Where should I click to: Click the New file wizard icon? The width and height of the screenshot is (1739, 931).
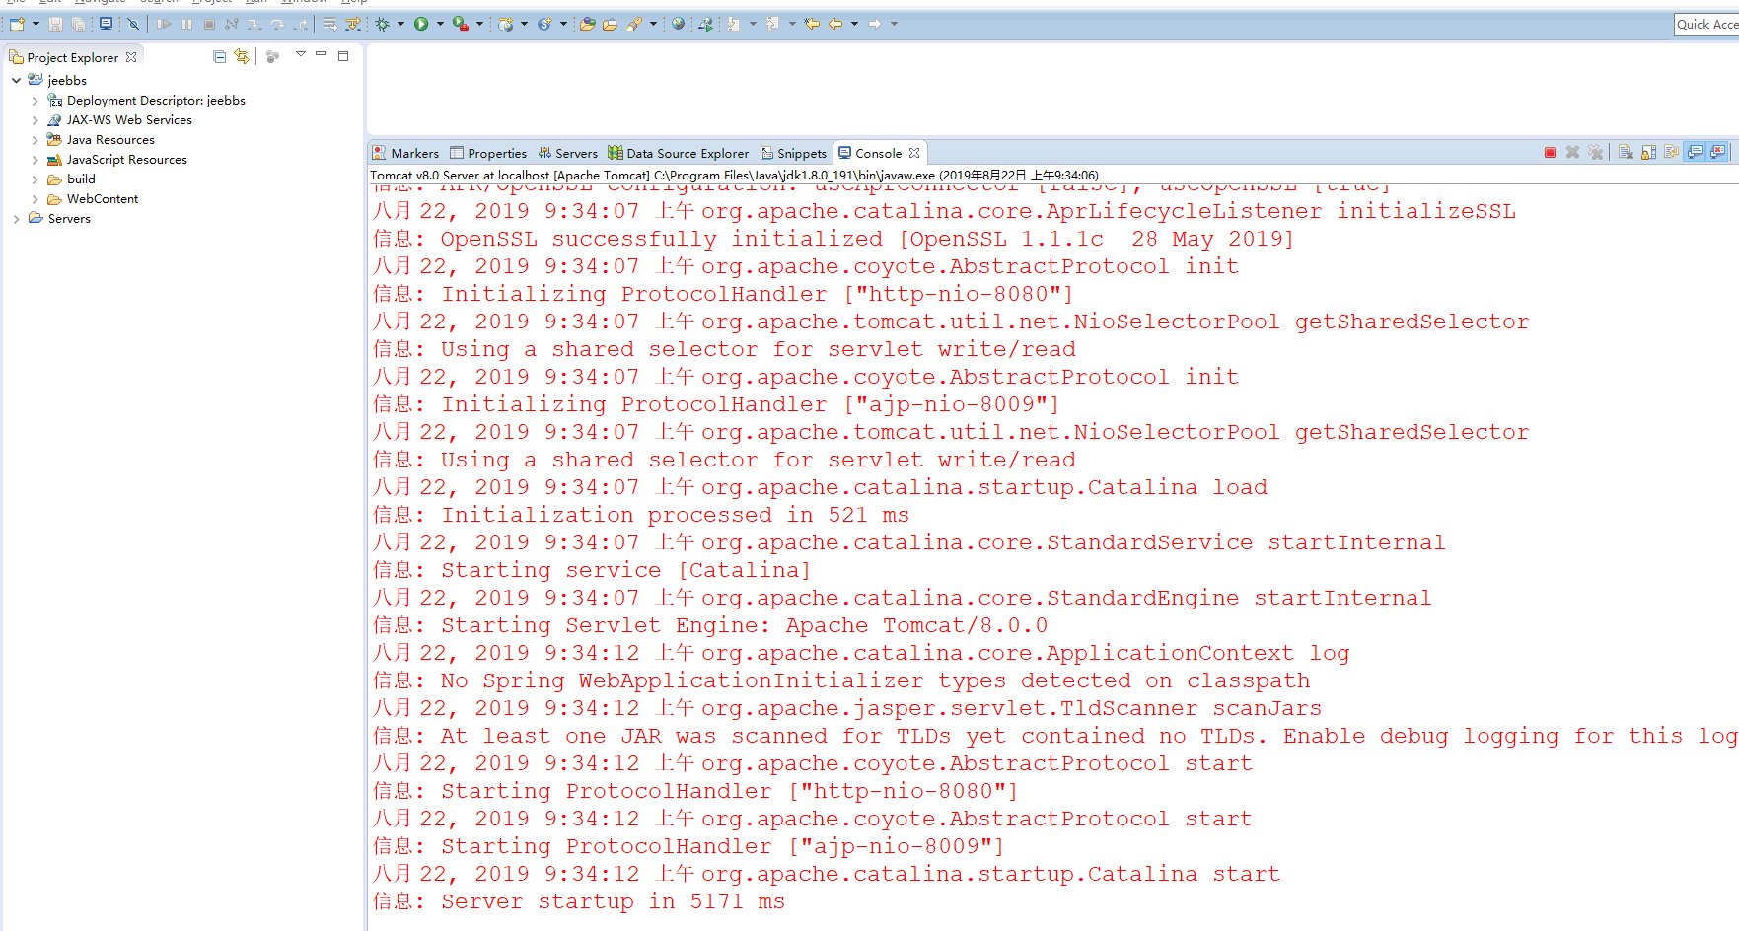pos(17,24)
